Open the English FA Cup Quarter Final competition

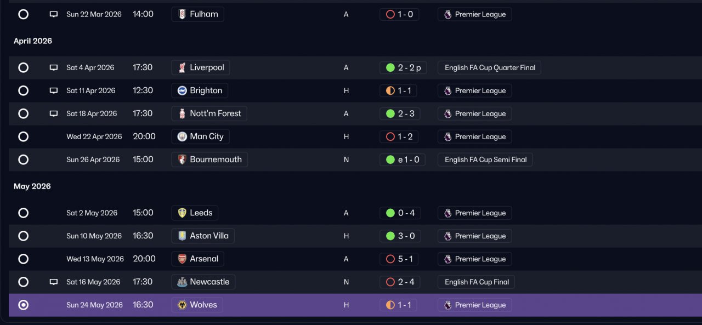click(490, 67)
